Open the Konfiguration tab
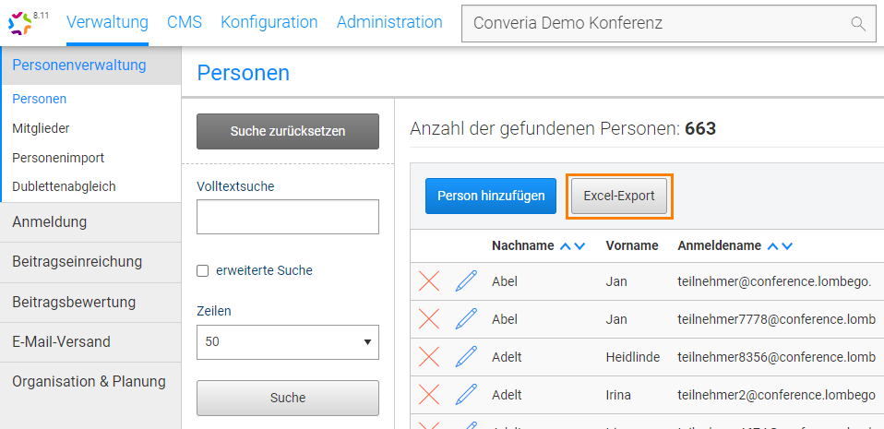Screen dimensions: 884x429 269,22
